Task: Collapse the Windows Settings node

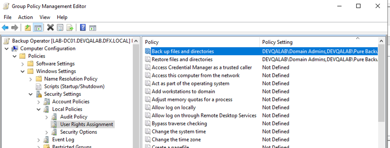Action: (x=23, y=71)
